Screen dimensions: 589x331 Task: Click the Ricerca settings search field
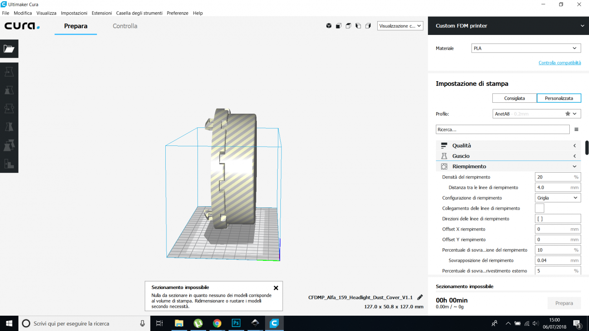(x=503, y=129)
